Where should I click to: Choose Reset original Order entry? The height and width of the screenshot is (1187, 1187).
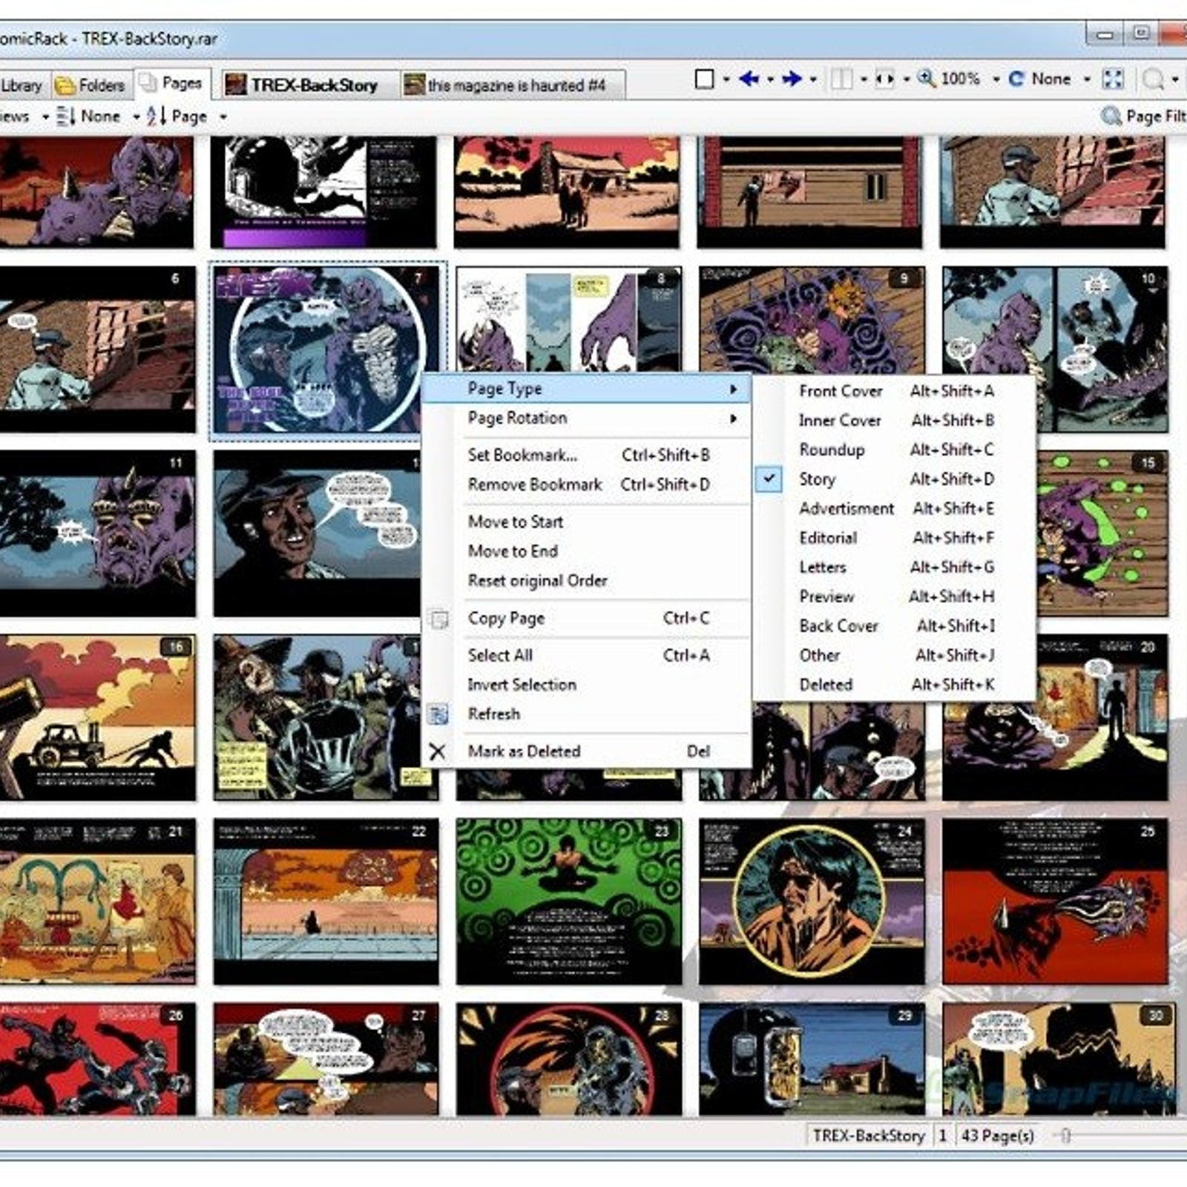(586, 581)
